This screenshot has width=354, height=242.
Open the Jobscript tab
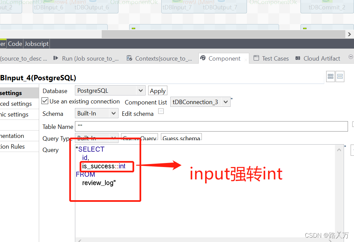pyautogui.click(x=36, y=44)
